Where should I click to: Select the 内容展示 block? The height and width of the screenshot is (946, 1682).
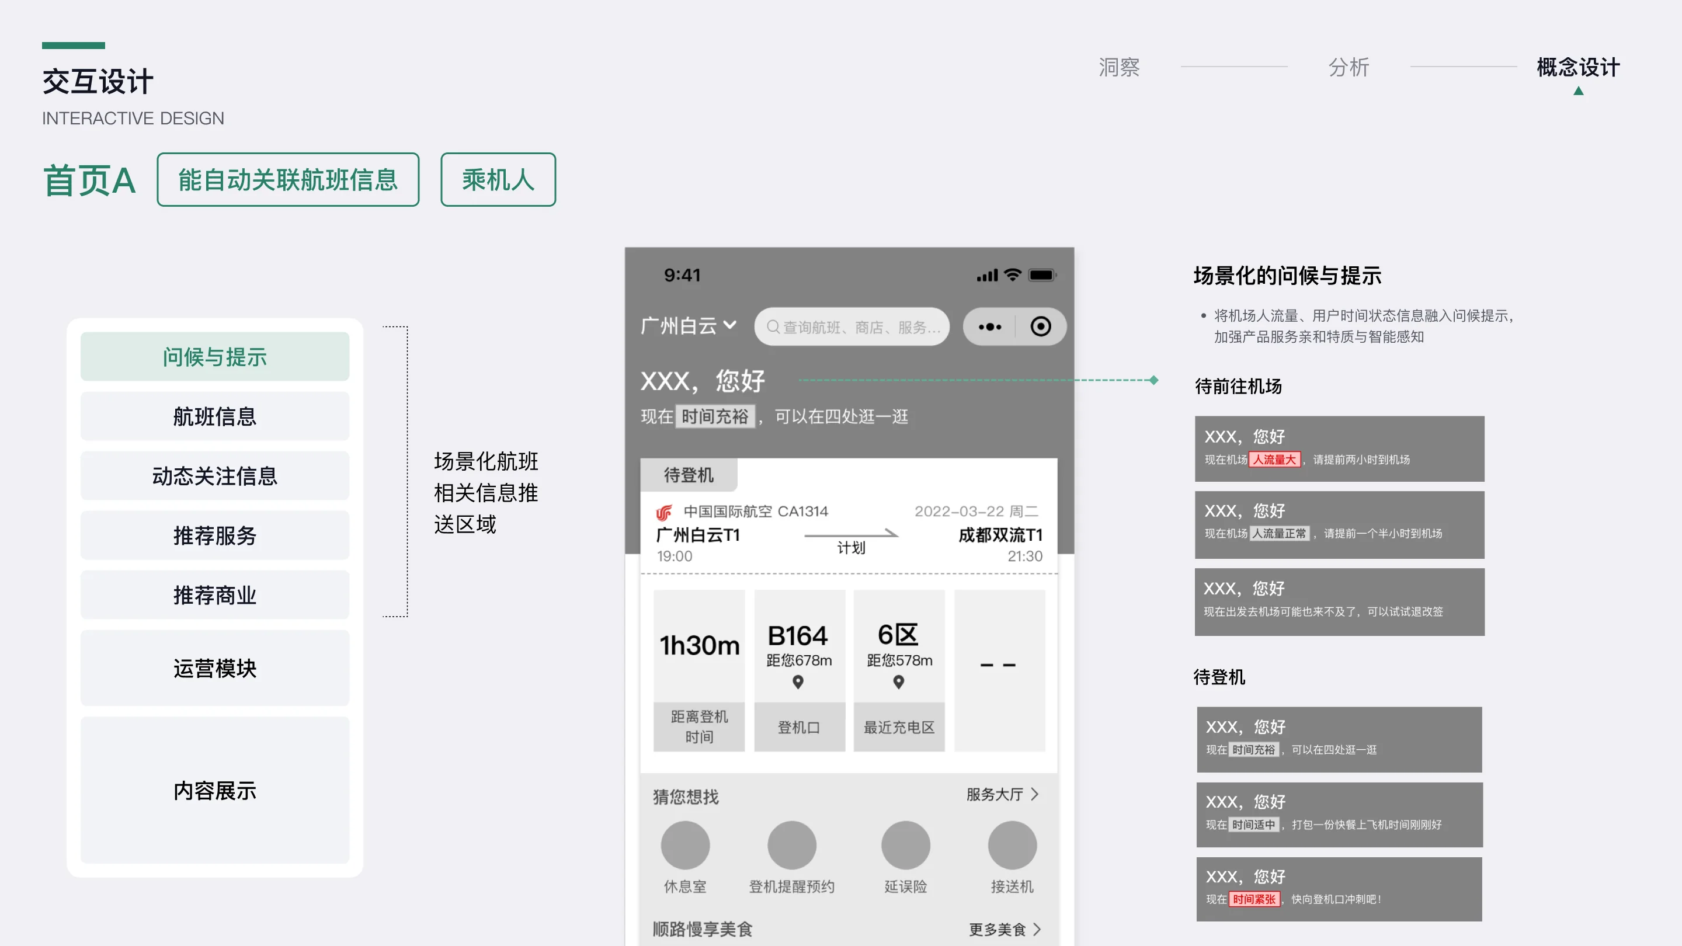coord(215,791)
